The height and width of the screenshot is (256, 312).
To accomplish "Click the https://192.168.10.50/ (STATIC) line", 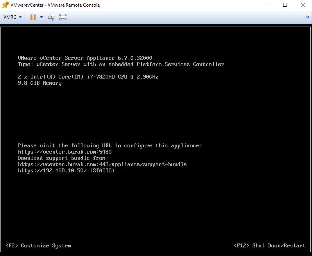I will click(x=66, y=171).
